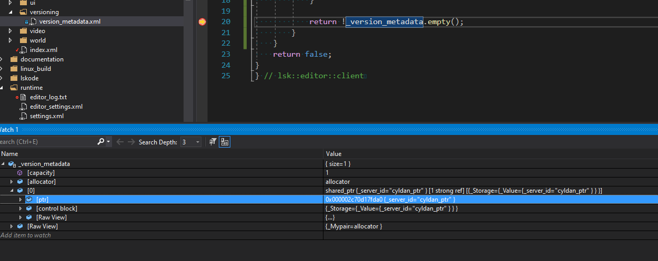The height and width of the screenshot is (261, 658).
Task: Go to previous search result arrow
Action: [120, 142]
